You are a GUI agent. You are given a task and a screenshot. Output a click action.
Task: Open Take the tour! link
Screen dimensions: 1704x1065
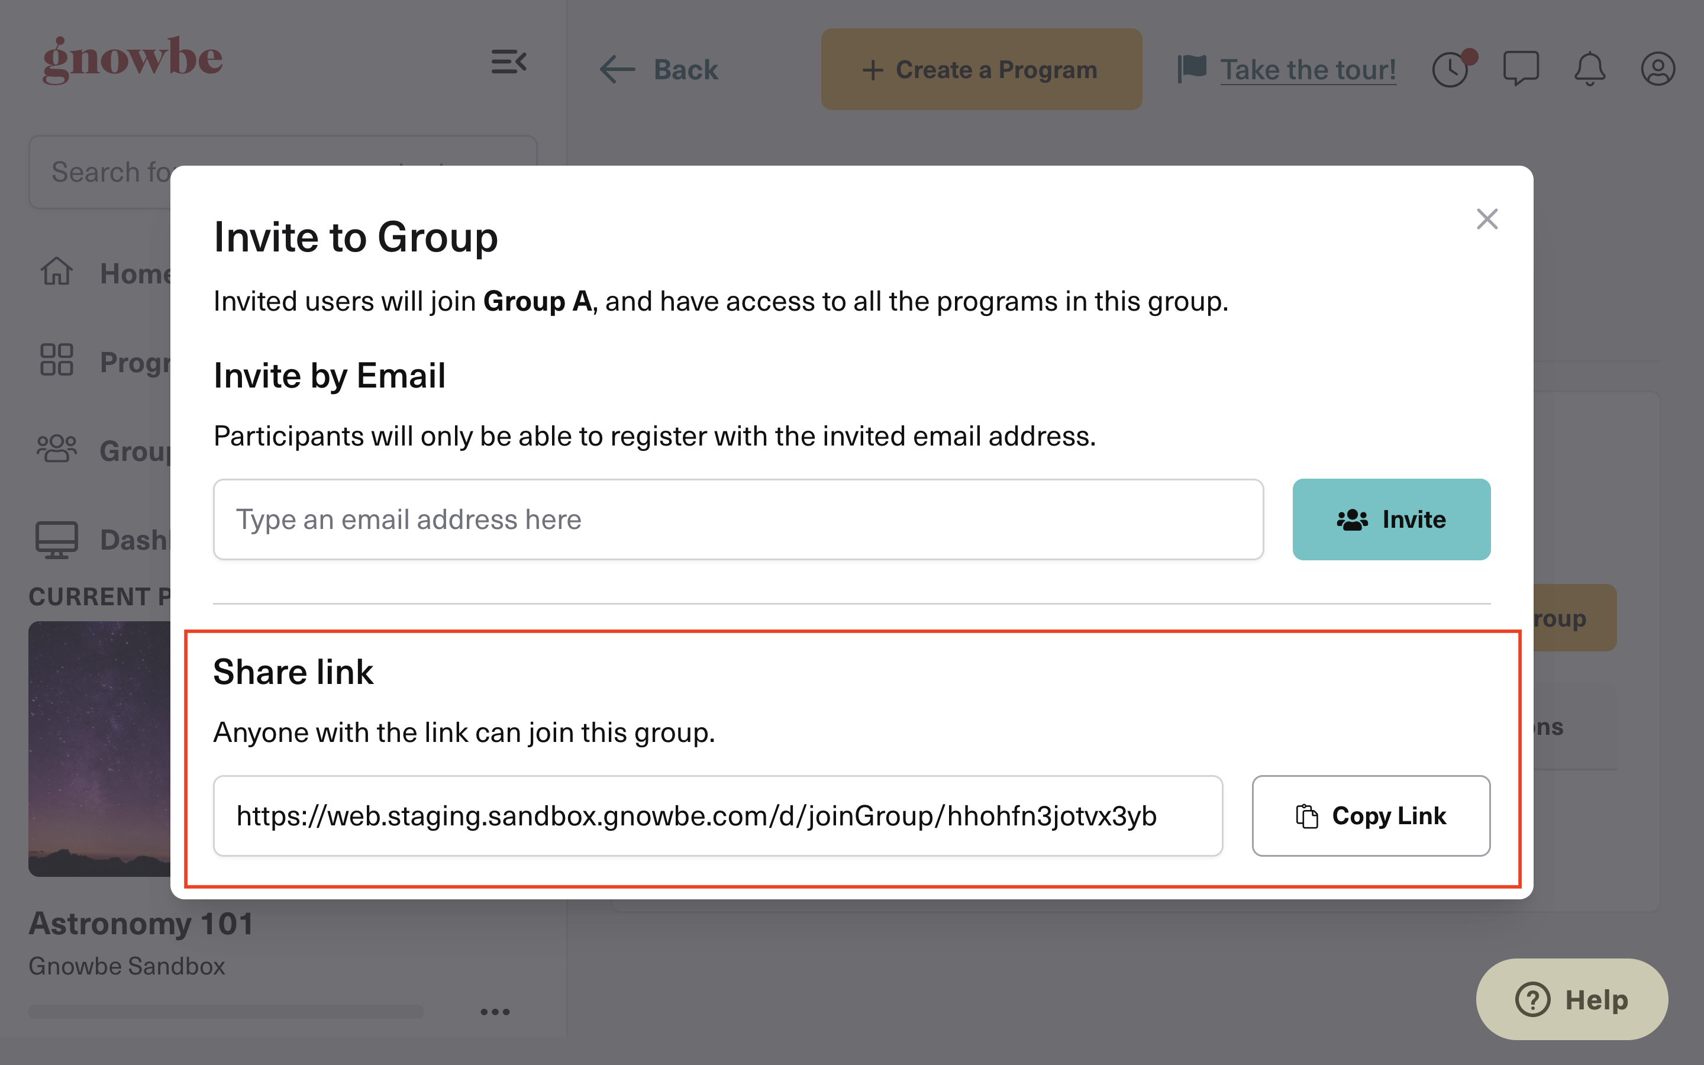coord(1308,69)
